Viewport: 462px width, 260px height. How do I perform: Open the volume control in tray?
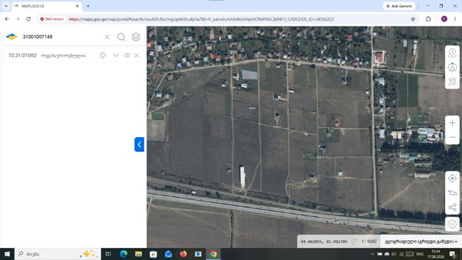pyautogui.click(x=394, y=254)
